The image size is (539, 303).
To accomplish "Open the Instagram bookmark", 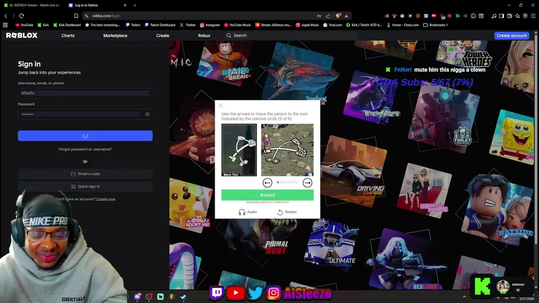I will (x=210, y=25).
